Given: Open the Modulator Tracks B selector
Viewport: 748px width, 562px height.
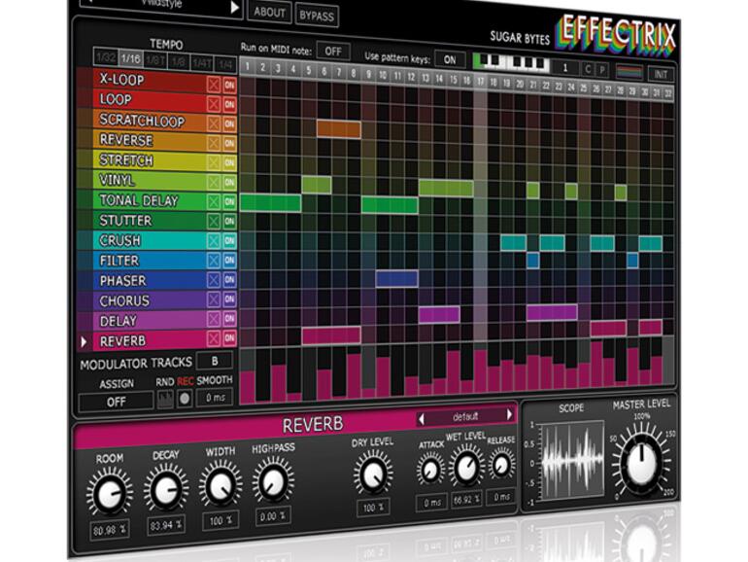Looking at the screenshot, I should [215, 361].
